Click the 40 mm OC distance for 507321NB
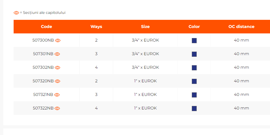The image size is (270, 135). [241, 95]
